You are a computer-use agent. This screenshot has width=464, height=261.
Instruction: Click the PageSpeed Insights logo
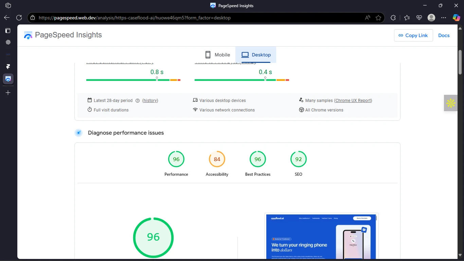pyautogui.click(x=63, y=35)
